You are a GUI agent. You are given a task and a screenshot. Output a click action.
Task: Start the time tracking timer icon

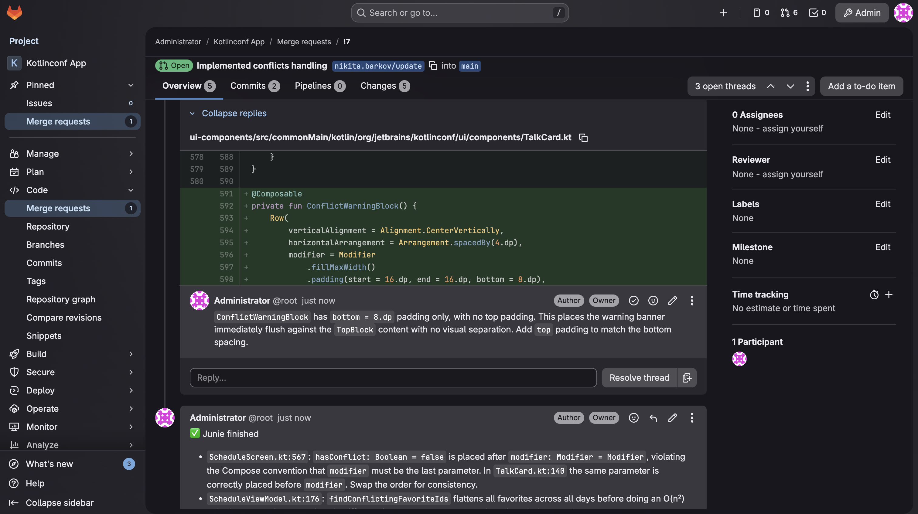pyautogui.click(x=874, y=294)
